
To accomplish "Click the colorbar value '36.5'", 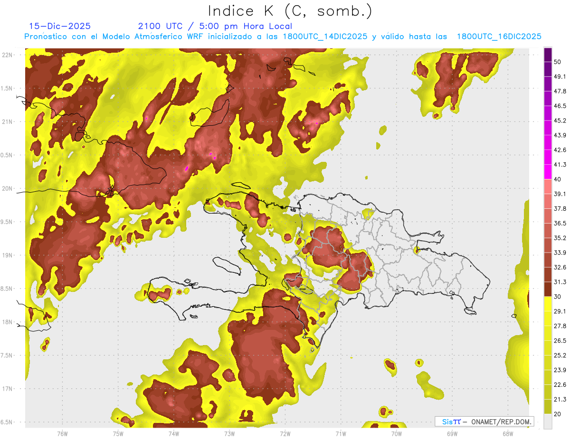I will (560, 223).
